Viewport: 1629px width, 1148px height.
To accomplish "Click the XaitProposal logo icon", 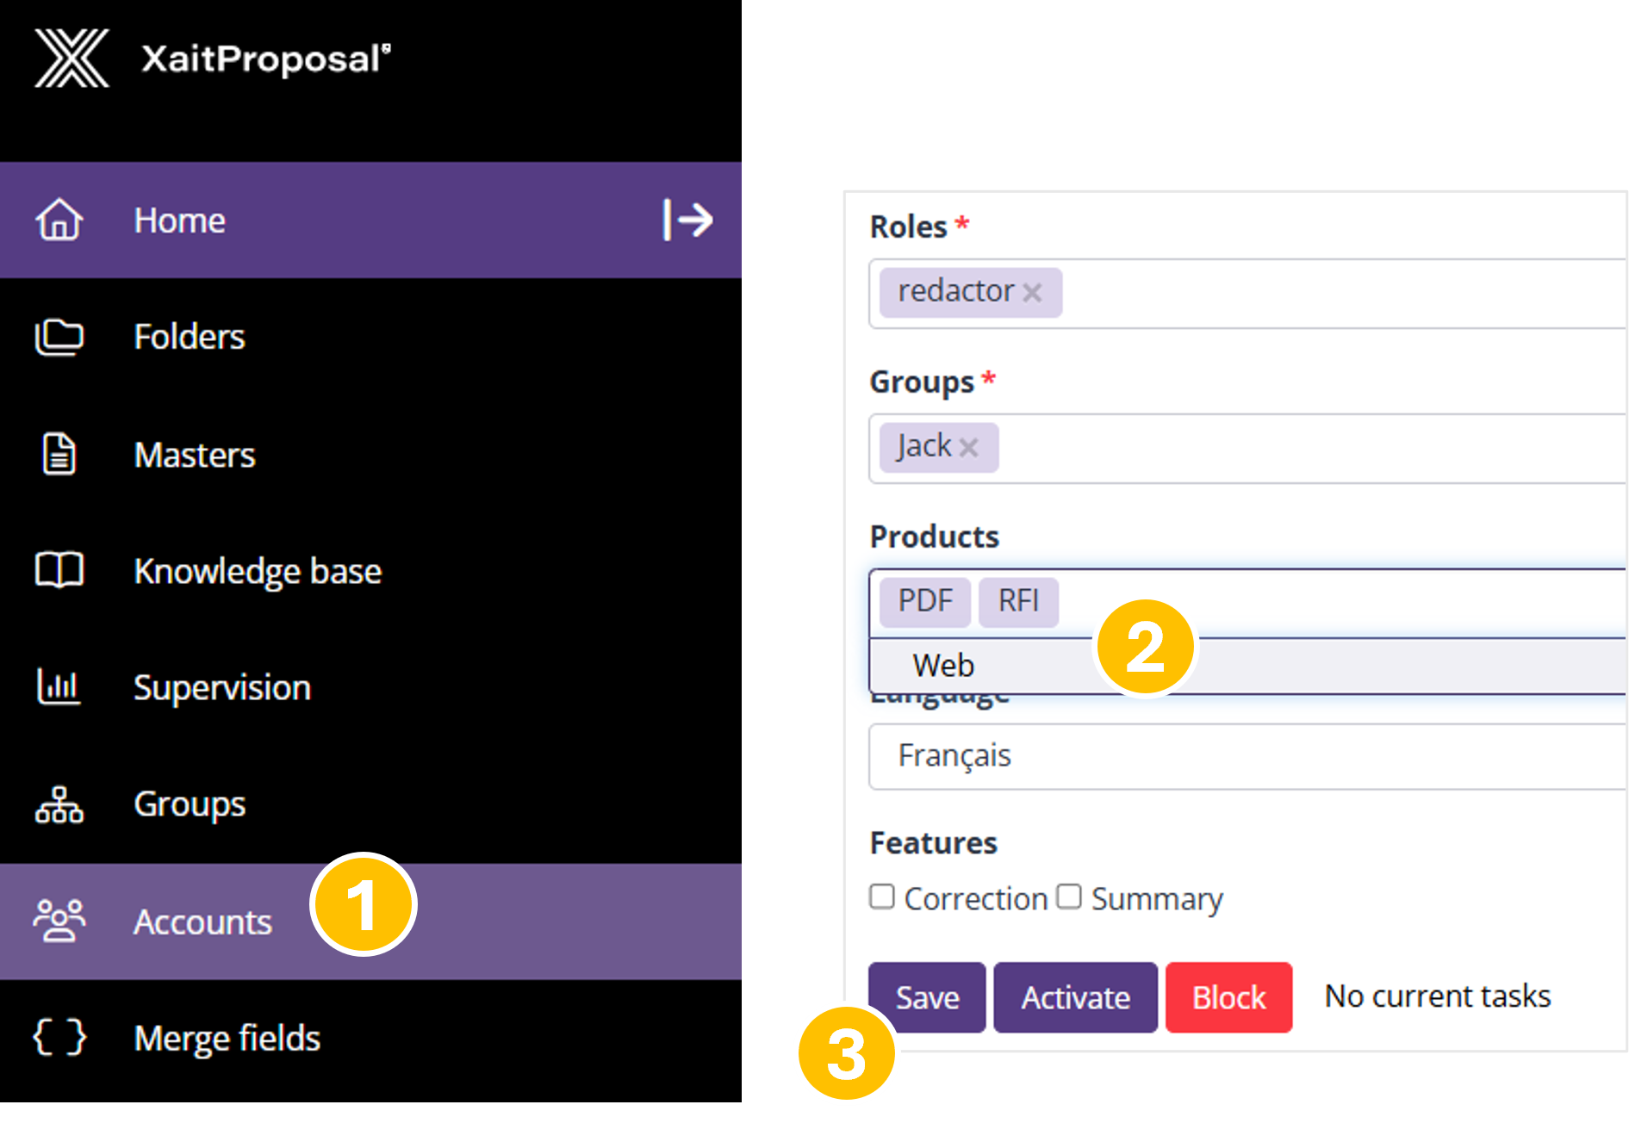I will tap(72, 59).
